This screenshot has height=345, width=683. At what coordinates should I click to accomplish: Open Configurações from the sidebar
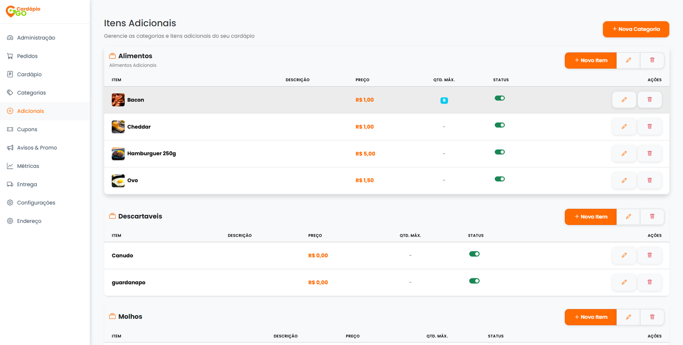36,203
